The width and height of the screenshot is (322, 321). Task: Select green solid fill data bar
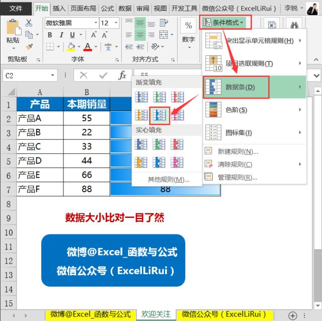(x=159, y=144)
